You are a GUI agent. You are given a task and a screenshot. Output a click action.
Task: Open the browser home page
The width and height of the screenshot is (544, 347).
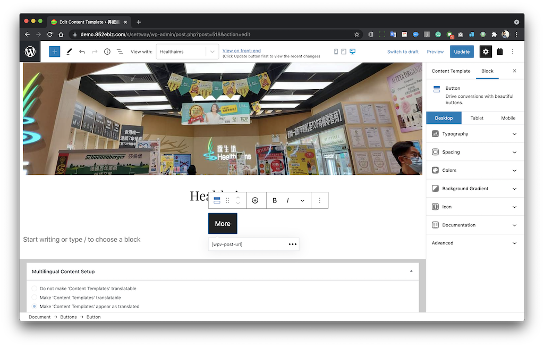(61, 35)
